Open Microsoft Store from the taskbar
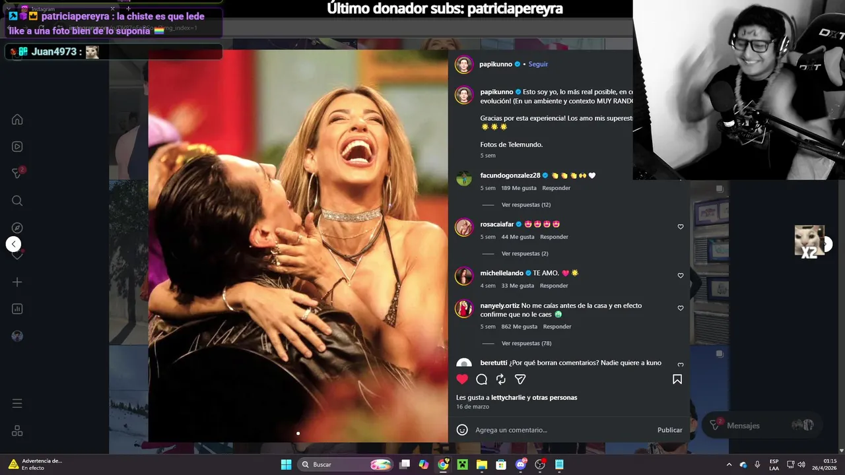Image resolution: width=845 pixels, height=475 pixels. [x=501, y=464]
